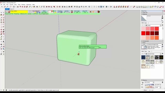The image size is (165, 93).
Task: Choose the Section Plane tool in left toolbar
Action: coord(3,54)
